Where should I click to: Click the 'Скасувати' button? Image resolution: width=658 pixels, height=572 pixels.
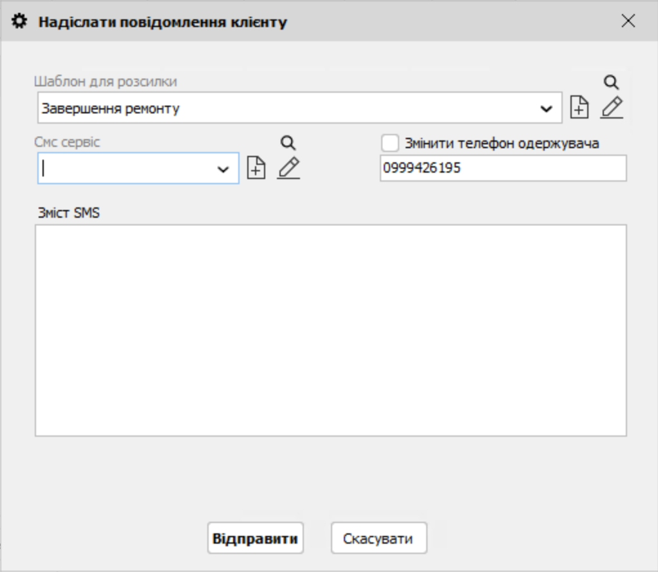click(x=379, y=539)
